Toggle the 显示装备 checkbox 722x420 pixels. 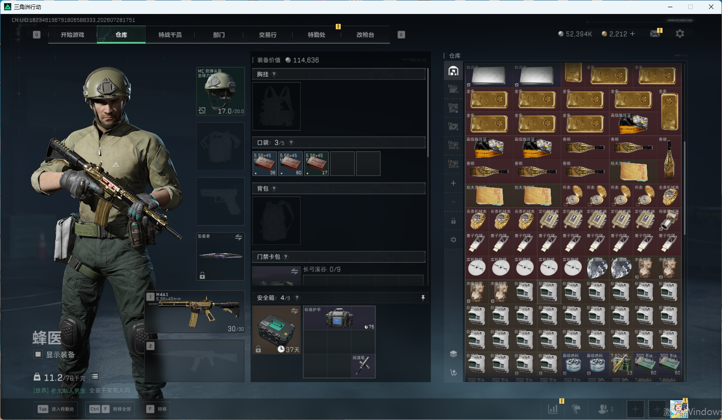coord(38,354)
